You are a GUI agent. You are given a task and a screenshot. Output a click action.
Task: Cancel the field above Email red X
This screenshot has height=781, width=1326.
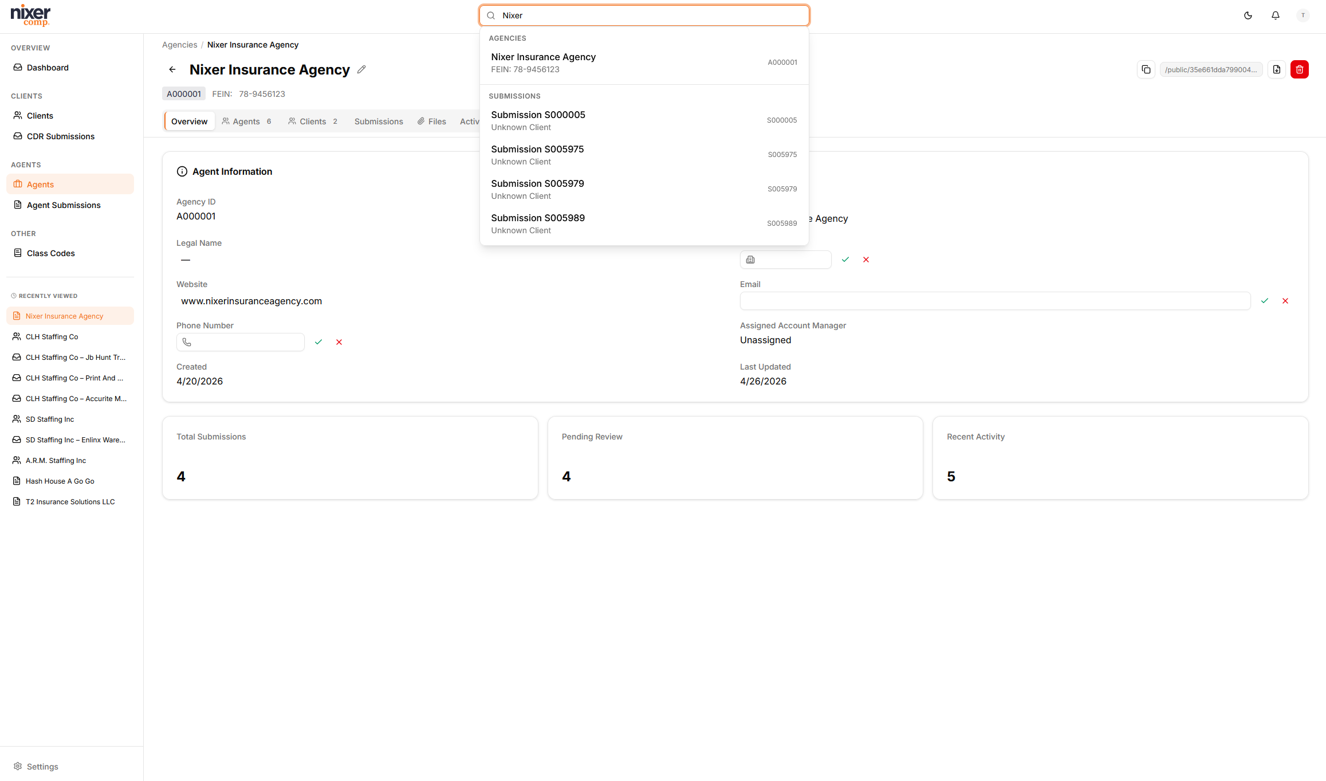[866, 260]
